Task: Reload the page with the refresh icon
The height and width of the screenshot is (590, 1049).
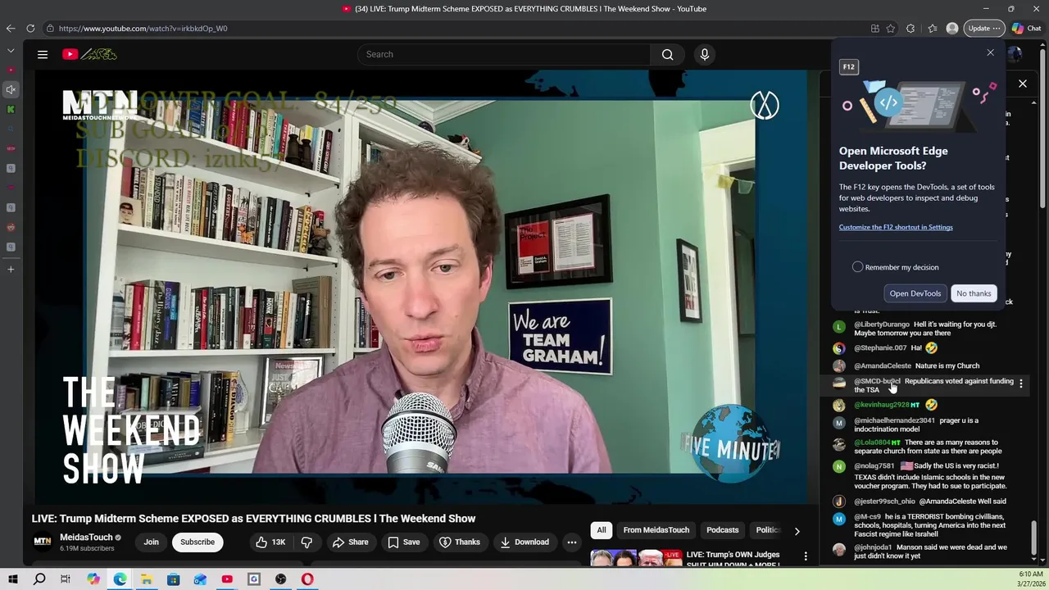Action: 30,28
